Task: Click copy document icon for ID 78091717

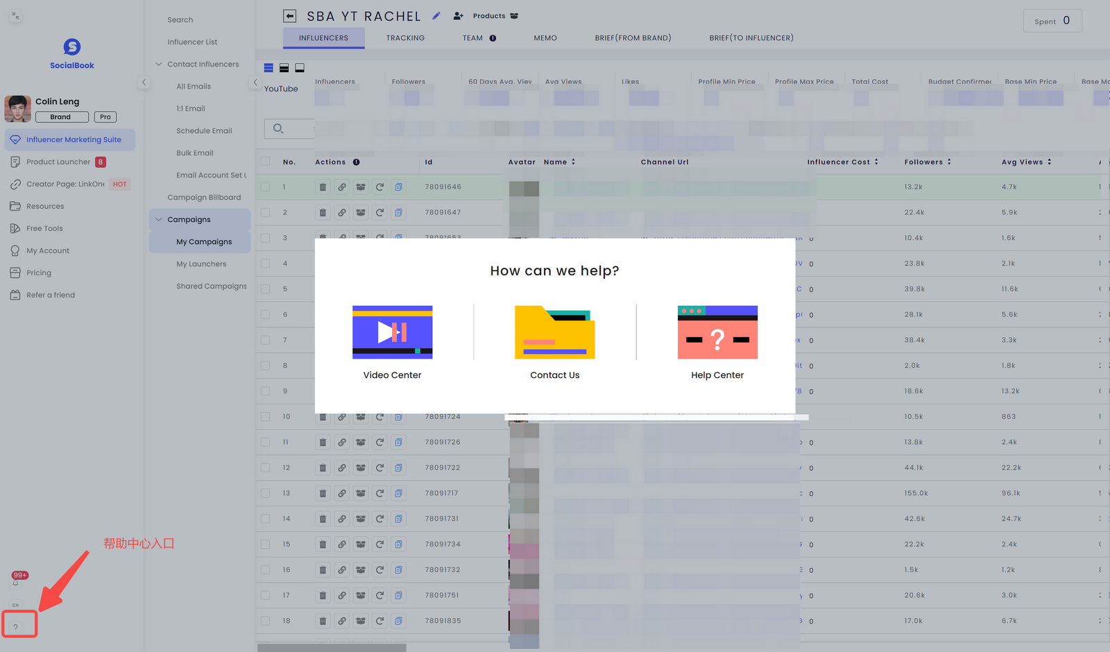Action: pos(398,493)
